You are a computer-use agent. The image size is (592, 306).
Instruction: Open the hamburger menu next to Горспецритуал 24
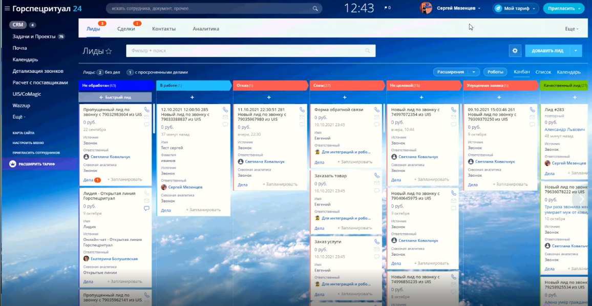click(x=7, y=8)
